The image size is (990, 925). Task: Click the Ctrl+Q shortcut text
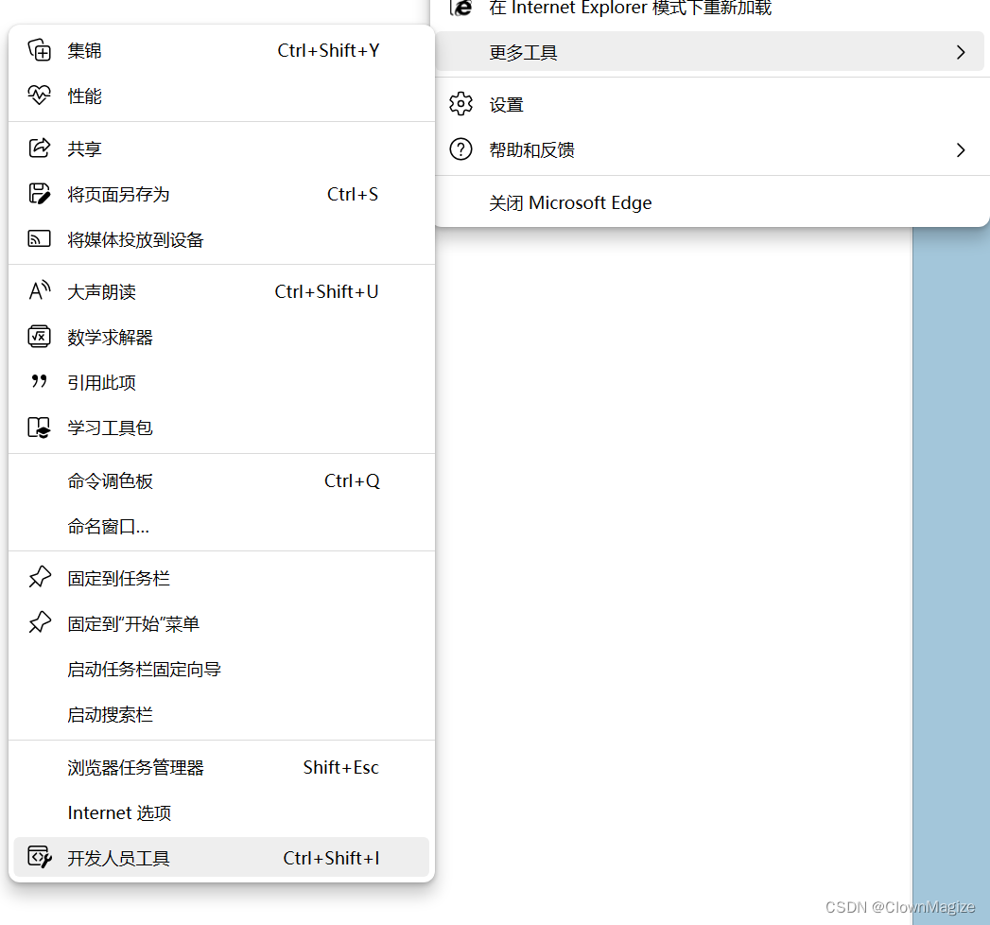point(352,481)
